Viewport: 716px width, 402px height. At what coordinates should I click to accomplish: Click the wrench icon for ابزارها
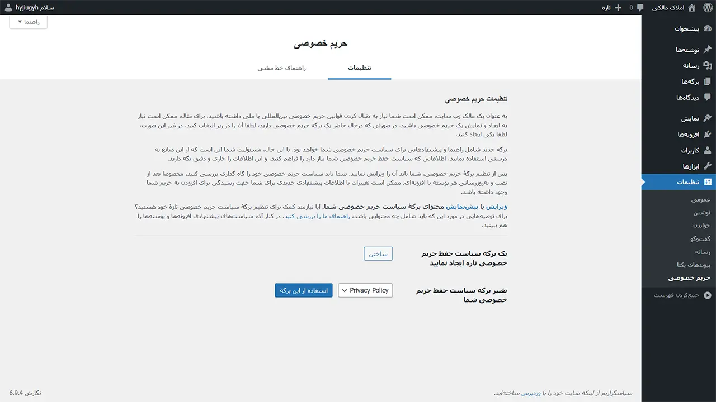[707, 166]
